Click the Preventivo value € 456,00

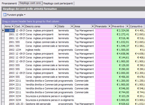coord(121,77)
